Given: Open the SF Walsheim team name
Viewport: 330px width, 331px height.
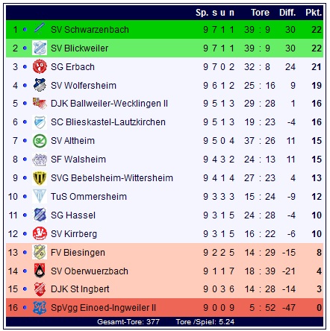Looking at the screenshot, I should pyautogui.click(x=78, y=160).
